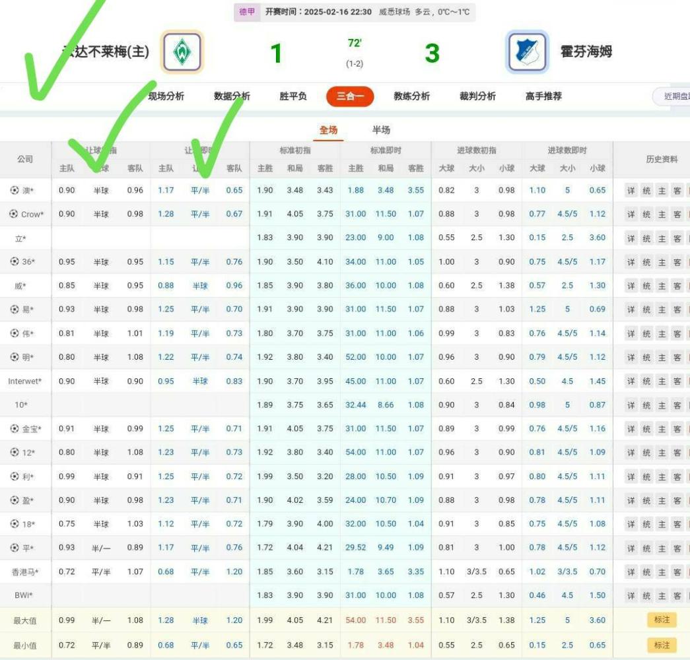Click 标注 button in 最小值 row
Image resolution: width=690 pixels, height=660 pixels.
coord(662,645)
